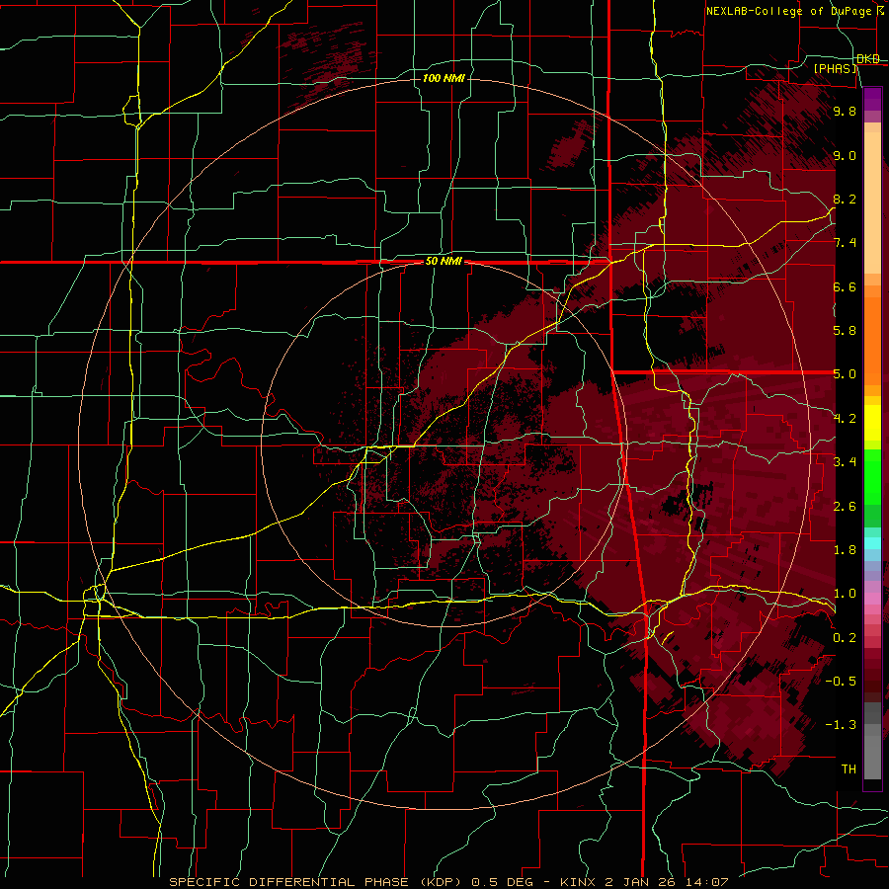Click the 6.6 value on the color scale
889x889 pixels.
pos(845,286)
